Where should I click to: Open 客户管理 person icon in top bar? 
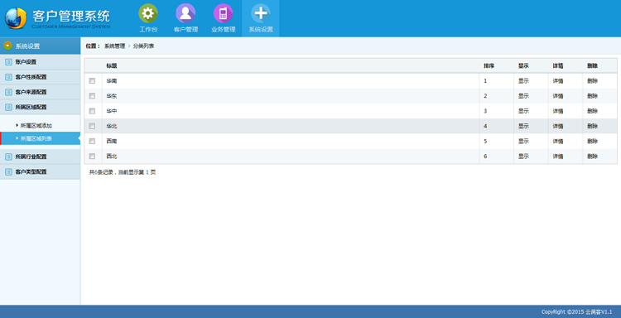(185, 13)
